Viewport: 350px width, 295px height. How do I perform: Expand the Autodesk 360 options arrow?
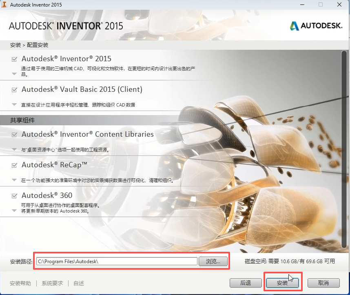[x=15, y=211]
